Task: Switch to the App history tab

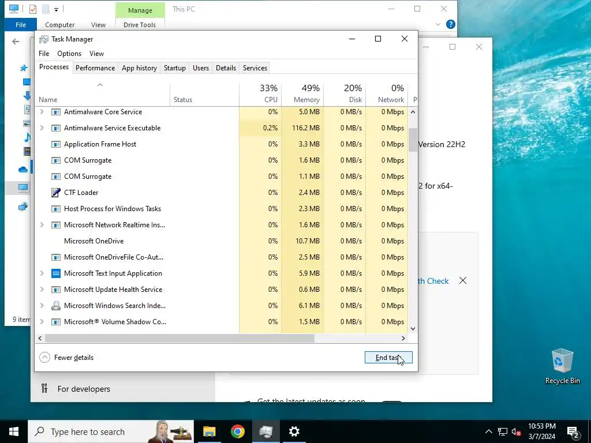Action: tap(139, 68)
